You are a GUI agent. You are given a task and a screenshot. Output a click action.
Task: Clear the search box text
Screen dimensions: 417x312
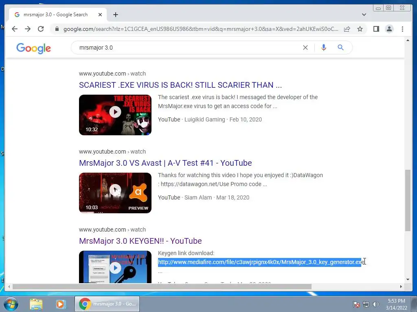point(305,48)
